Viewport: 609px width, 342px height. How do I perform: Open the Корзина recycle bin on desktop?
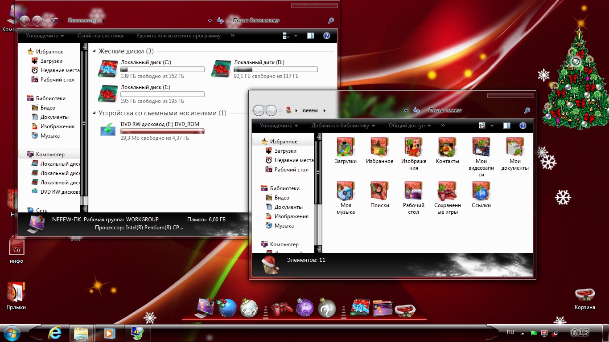coord(584,298)
